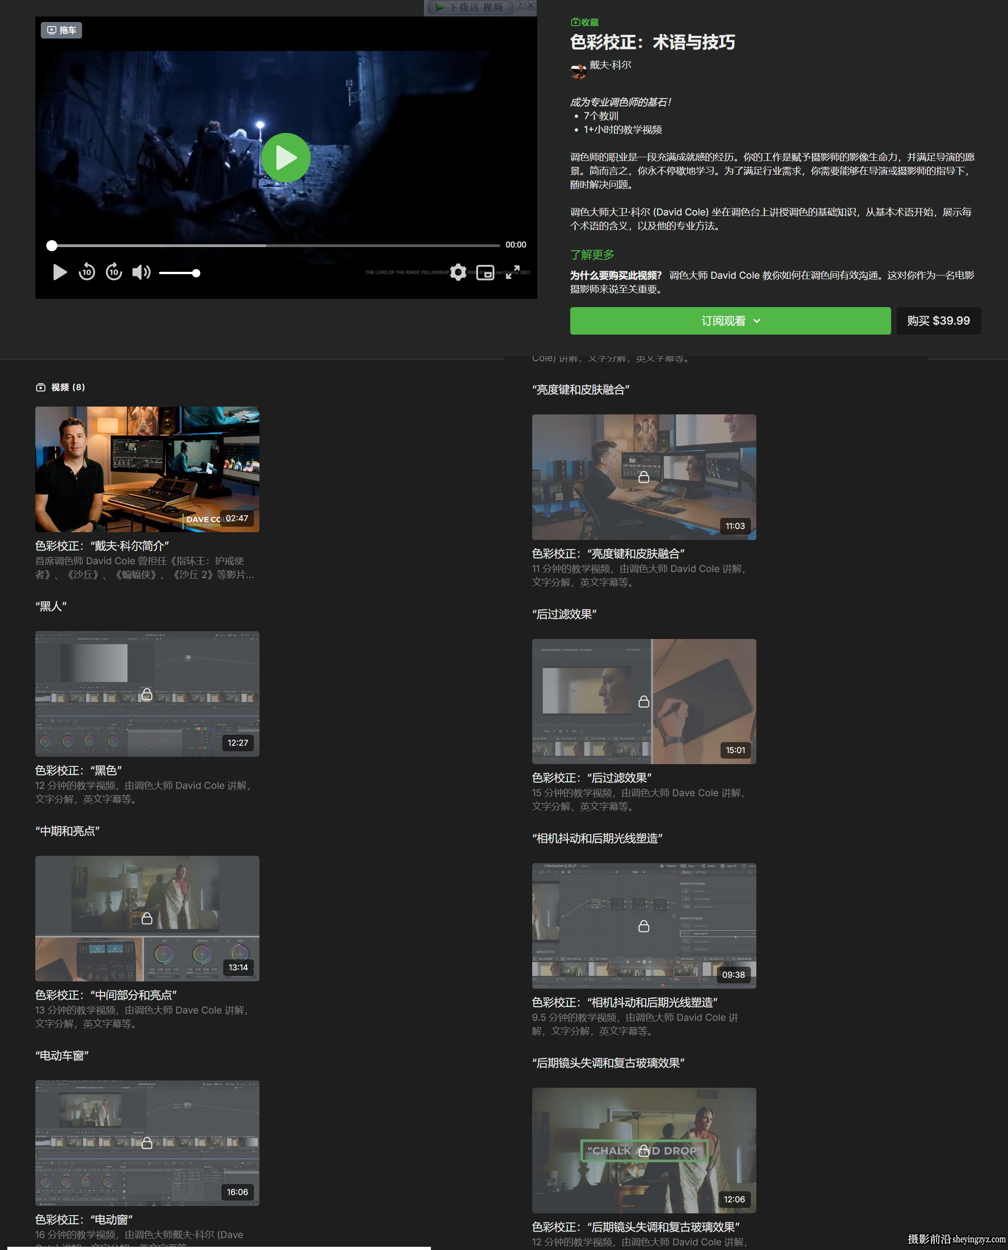Click the 00:00 time readout

click(x=516, y=244)
